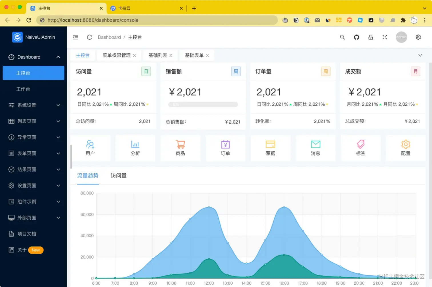The image size is (432, 287).
Task: Expand the 列表页面 sidebar menu
Action: pos(33,121)
